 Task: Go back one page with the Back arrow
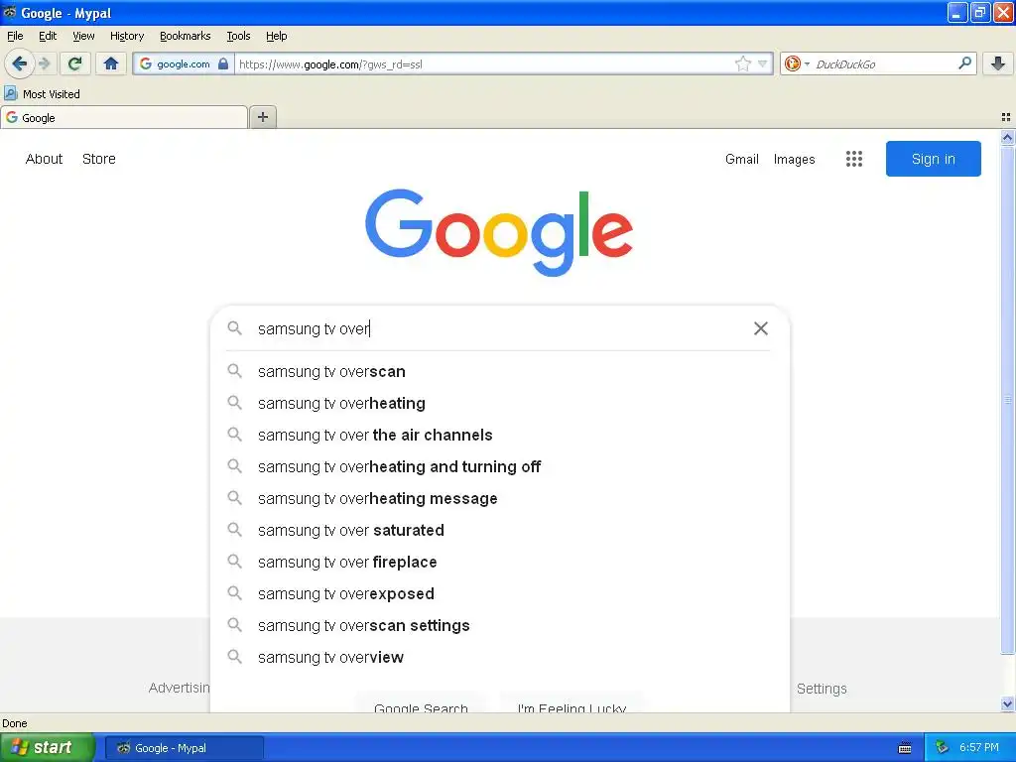tap(19, 63)
